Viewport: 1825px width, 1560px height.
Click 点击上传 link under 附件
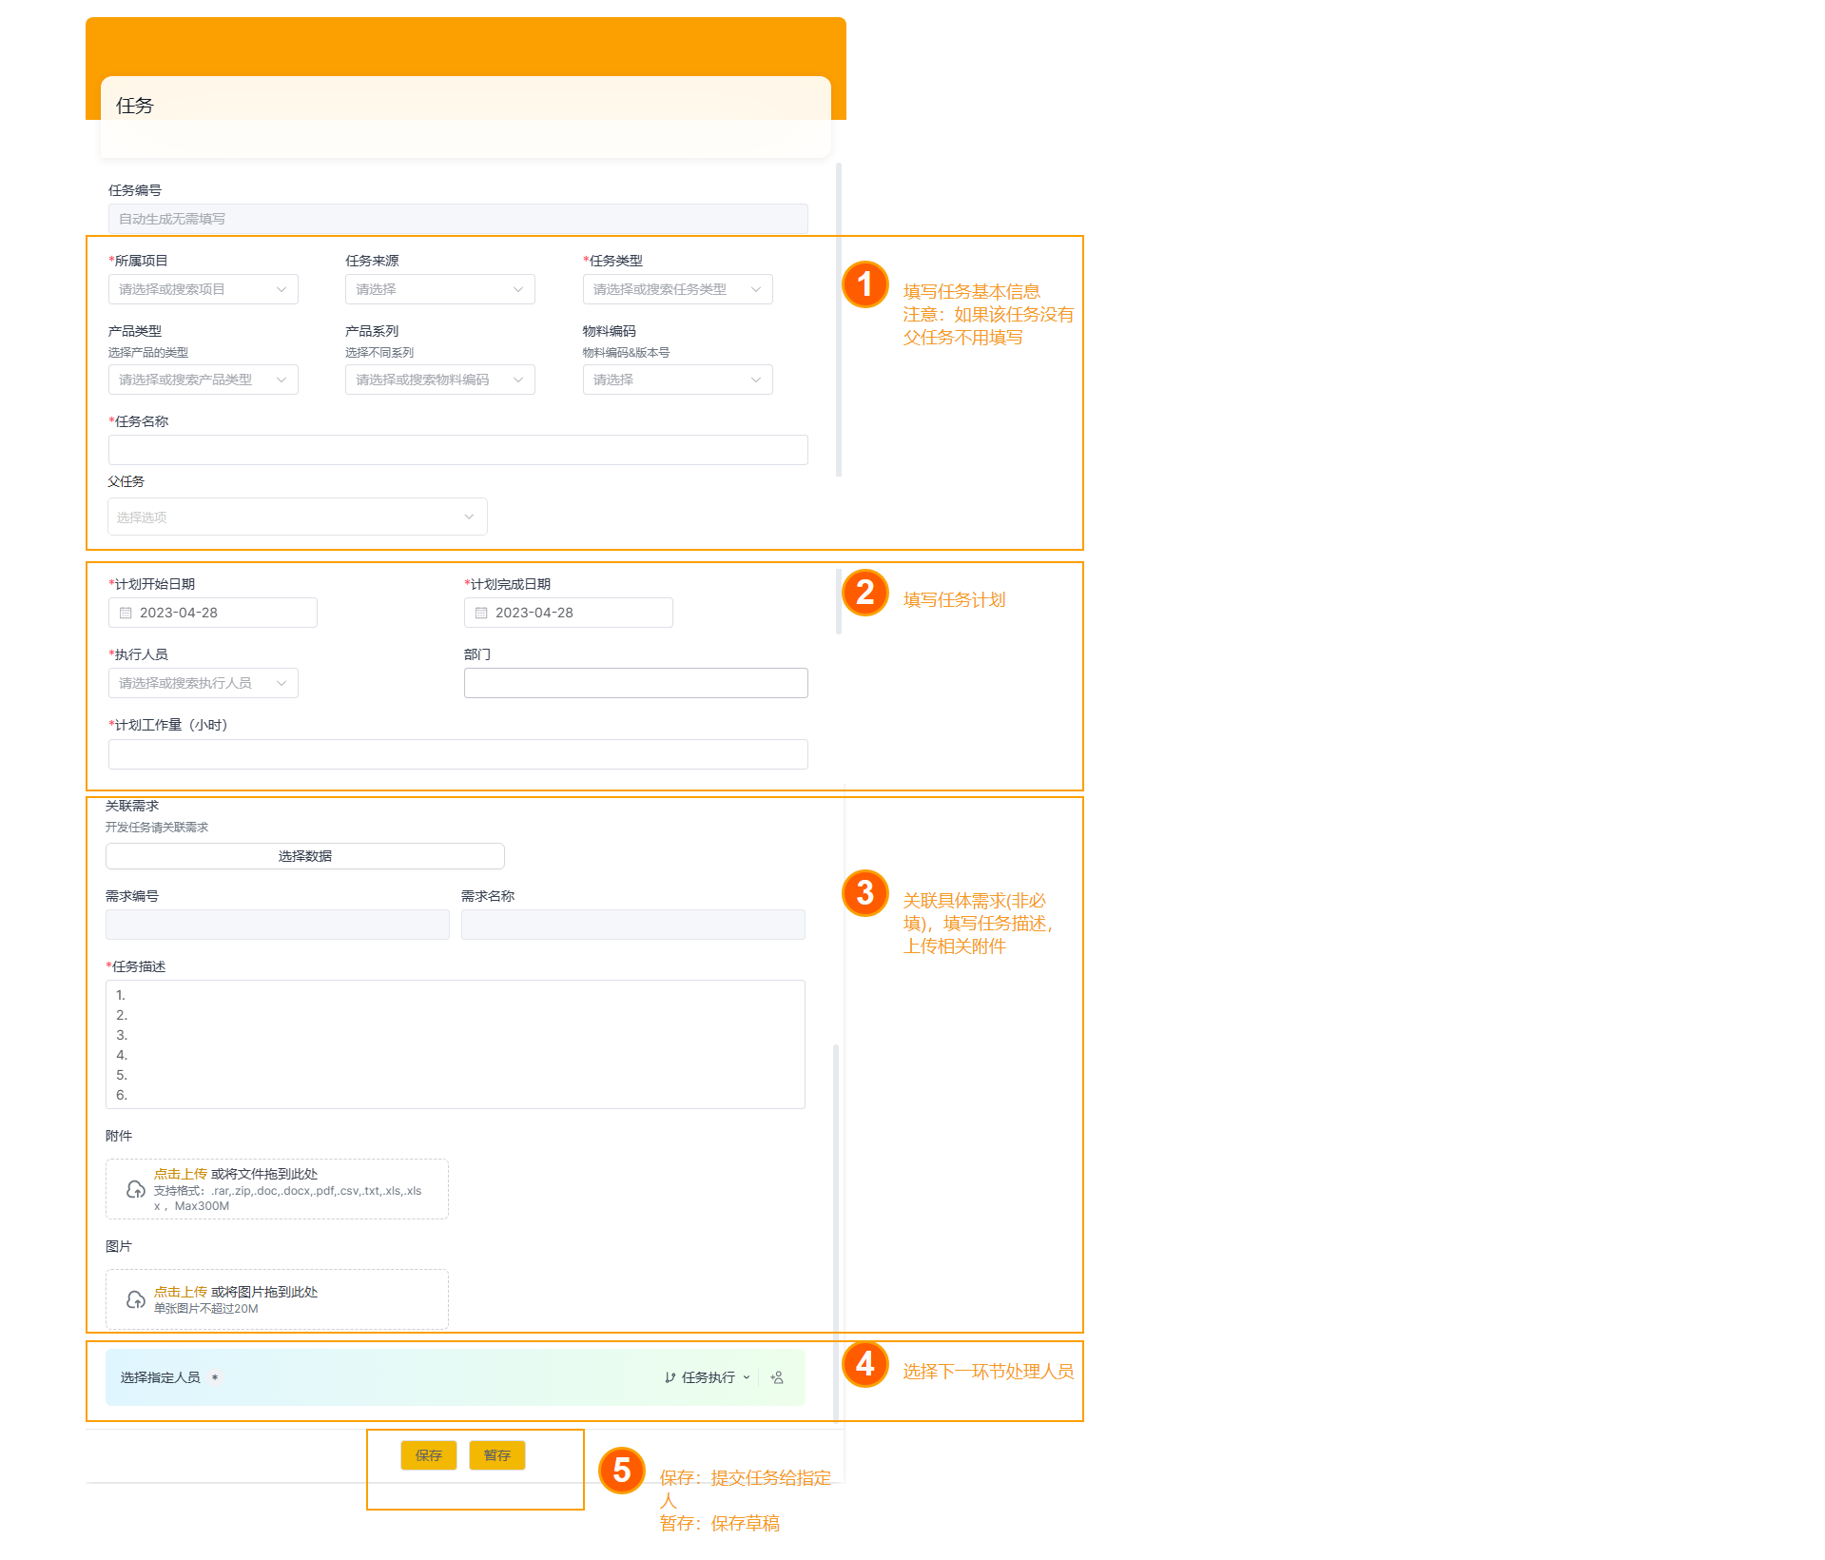click(181, 1174)
